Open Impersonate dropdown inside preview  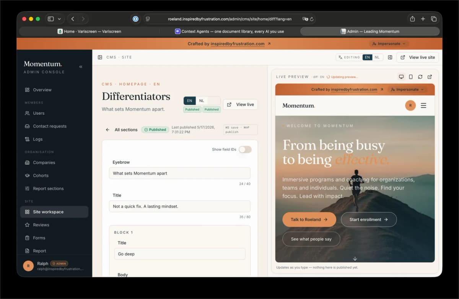pos(408,89)
